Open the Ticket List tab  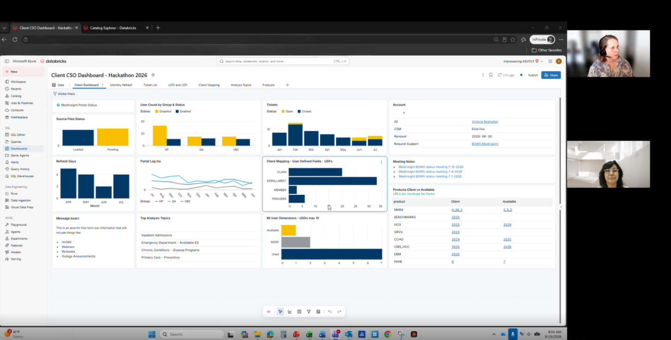coord(150,85)
